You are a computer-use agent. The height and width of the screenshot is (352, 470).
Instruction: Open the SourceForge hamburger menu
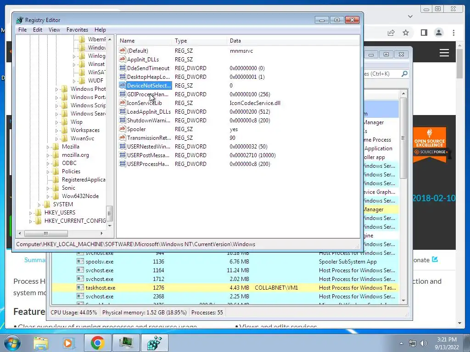tap(444, 53)
